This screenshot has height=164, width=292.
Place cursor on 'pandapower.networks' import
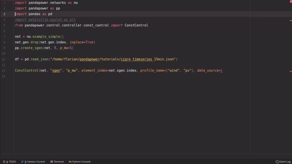pyautogui.click(x=47, y=3)
